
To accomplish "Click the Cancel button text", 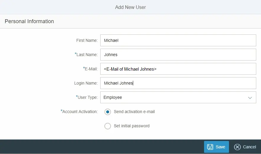I will pyautogui.click(x=249, y=147).
